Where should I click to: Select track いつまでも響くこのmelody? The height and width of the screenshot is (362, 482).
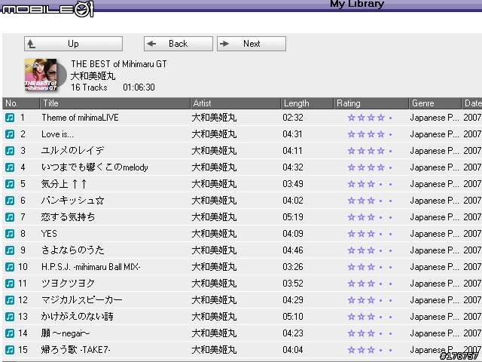click(x=95, y=167)
